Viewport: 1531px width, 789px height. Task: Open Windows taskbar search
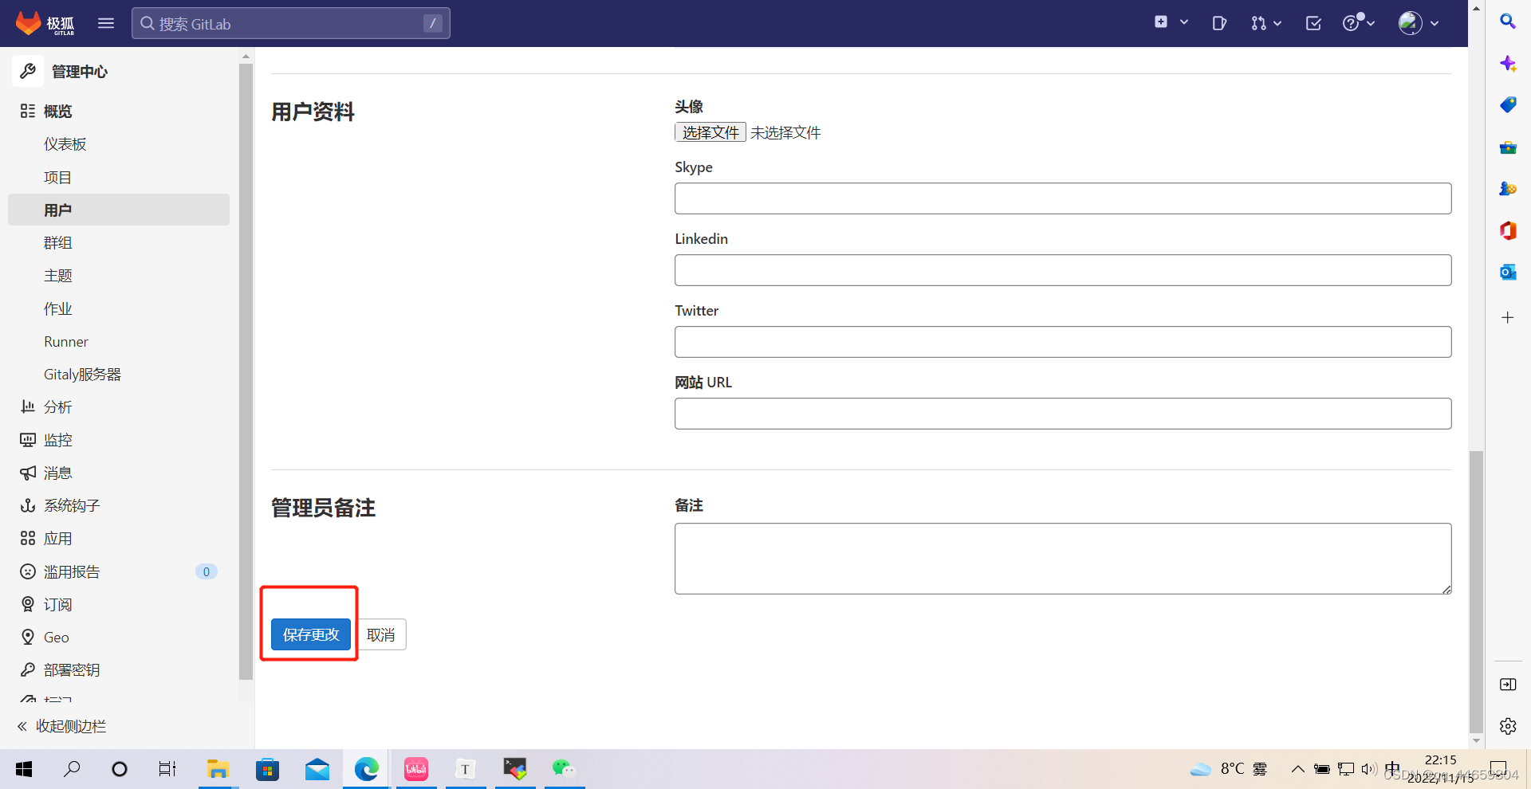pos(72,769)
